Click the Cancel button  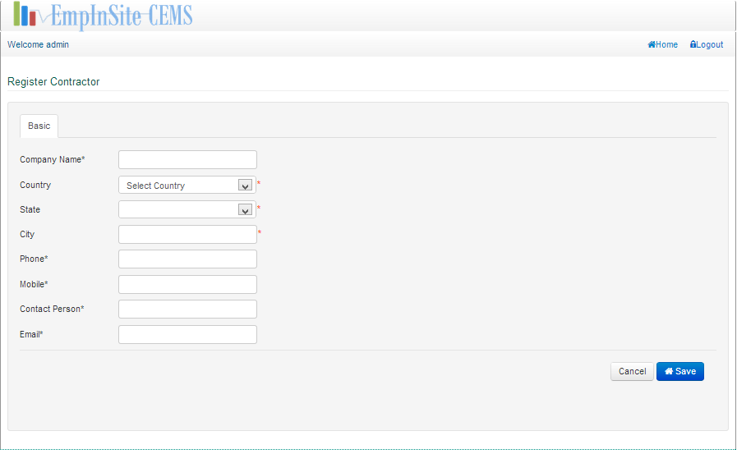[x=632, y=371]
